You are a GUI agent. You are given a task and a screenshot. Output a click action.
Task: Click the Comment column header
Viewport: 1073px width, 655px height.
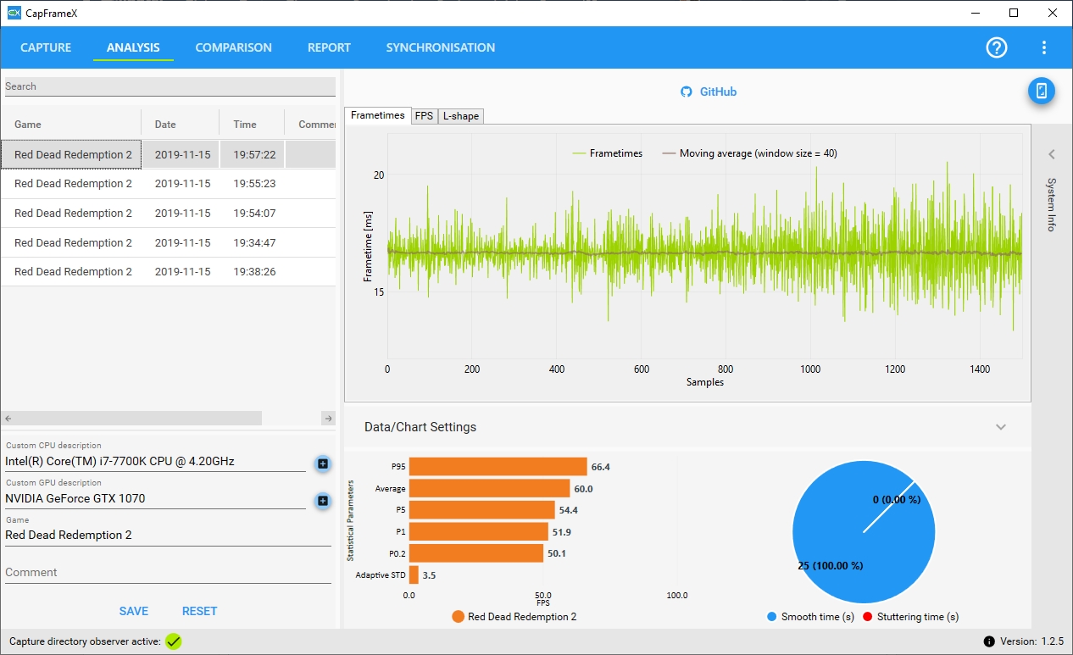317,124
